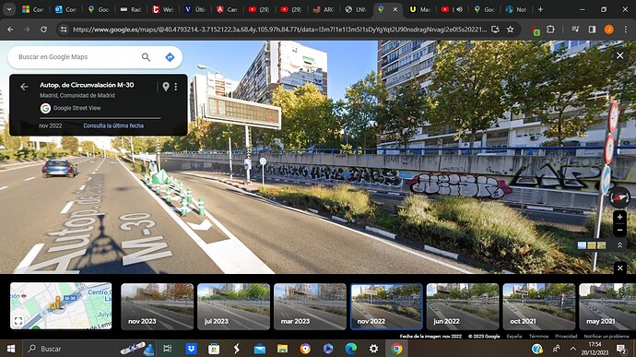Select the oct 2021 imagery thumbnail

tap(539, 306)
